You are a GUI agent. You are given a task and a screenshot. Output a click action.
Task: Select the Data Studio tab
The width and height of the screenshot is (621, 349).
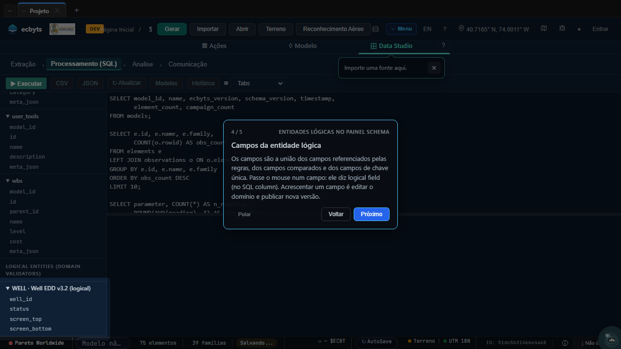[391, 46]
